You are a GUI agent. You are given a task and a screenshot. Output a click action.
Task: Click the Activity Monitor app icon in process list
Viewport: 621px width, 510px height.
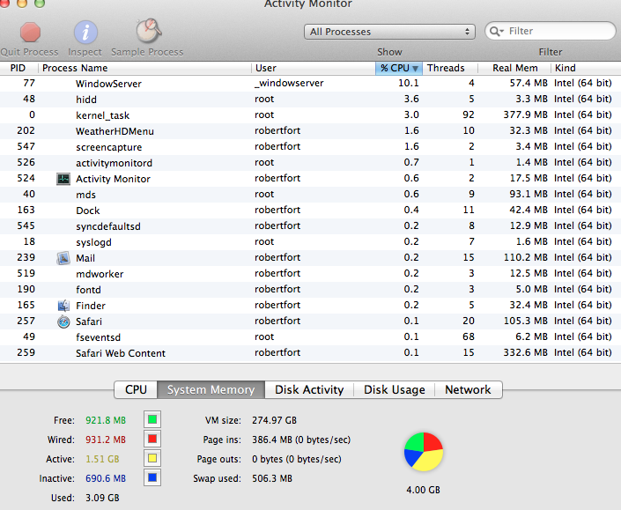[x=63, y=179]
